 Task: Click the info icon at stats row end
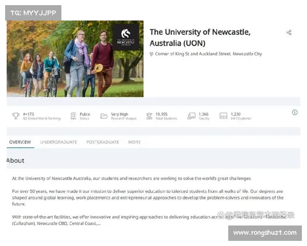(295, 112)
